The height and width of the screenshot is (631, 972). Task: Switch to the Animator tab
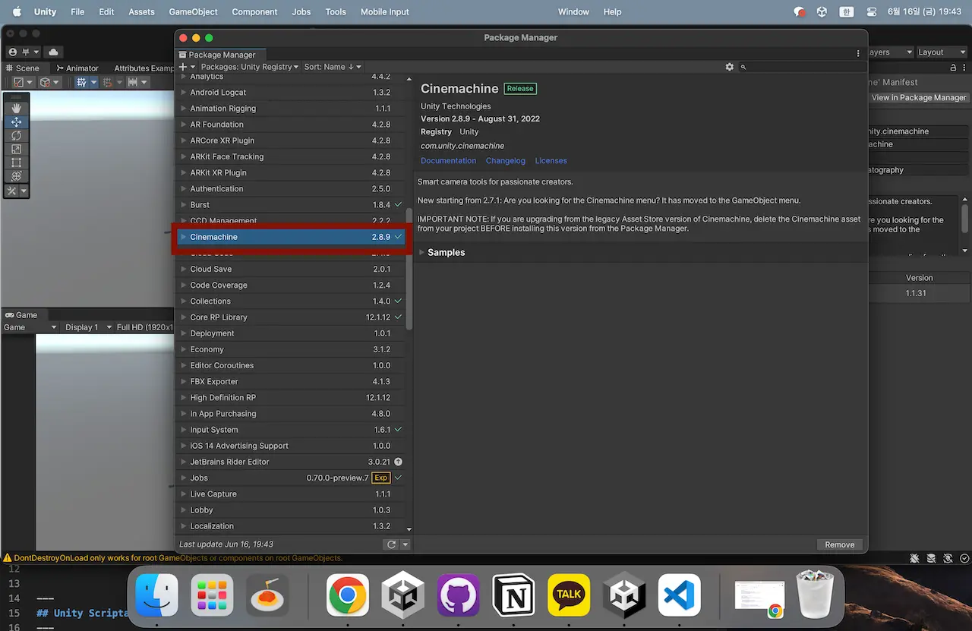click(x=77, y=68)
